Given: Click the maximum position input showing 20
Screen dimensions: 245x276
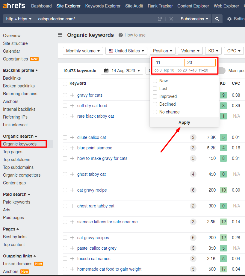Looking at the screenshot, I should click(x=200, y=63).
